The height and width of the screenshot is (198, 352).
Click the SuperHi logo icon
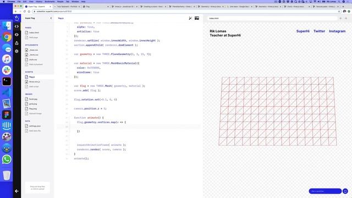point(17,18)
